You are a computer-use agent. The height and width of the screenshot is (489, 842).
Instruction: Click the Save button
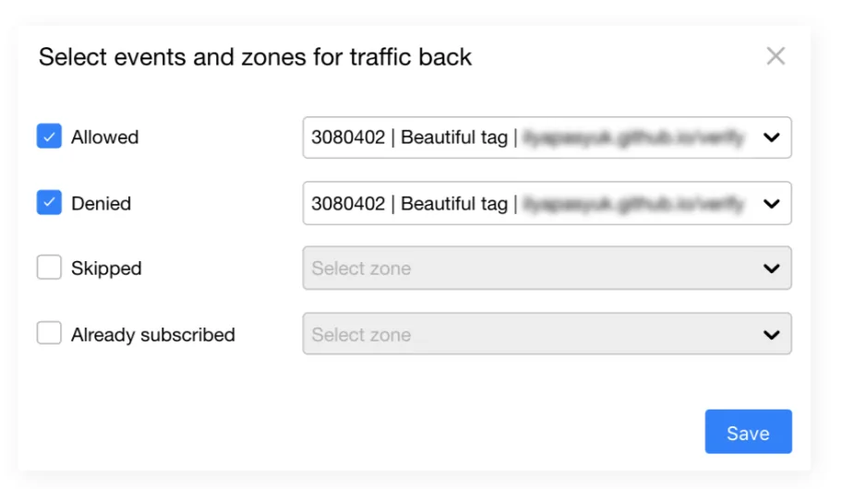pos(748,432)
